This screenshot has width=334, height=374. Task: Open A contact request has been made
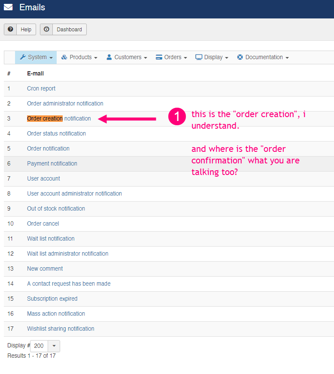pos(69,284)
